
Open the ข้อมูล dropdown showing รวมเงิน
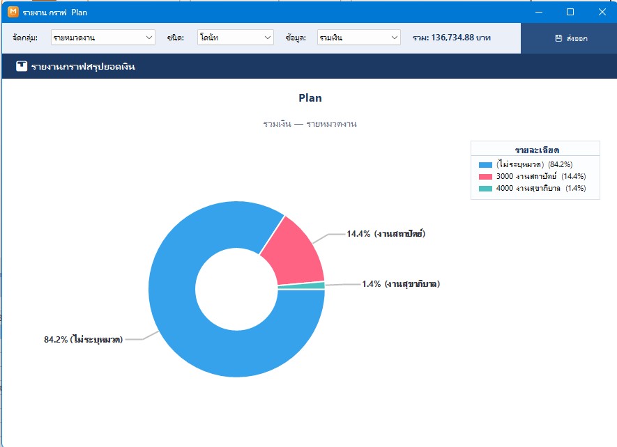359,38
